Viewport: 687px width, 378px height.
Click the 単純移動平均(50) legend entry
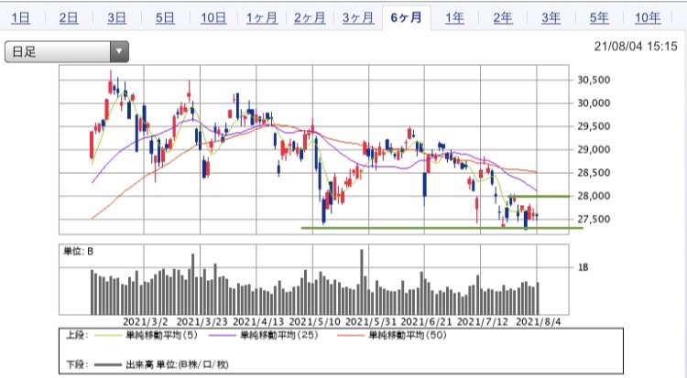pos(408,336)
